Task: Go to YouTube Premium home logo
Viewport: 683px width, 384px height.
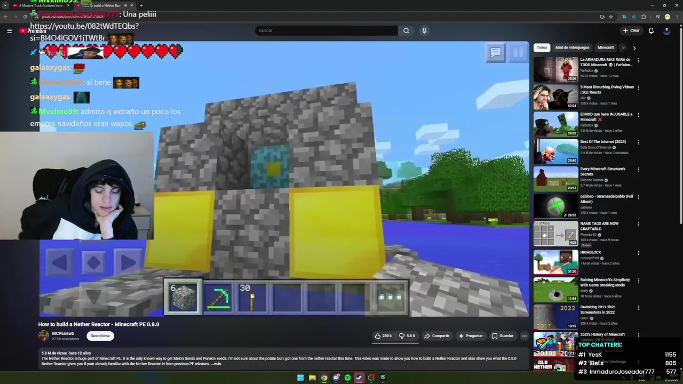Action: [x=33, y=31]
